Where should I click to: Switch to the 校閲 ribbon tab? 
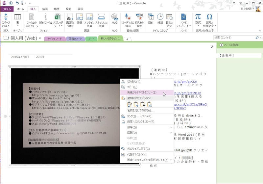pos(68,9)
